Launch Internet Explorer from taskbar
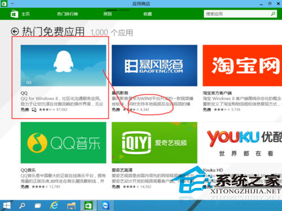The width and height of the screenshot is (282, 211). tap(54, 205)
